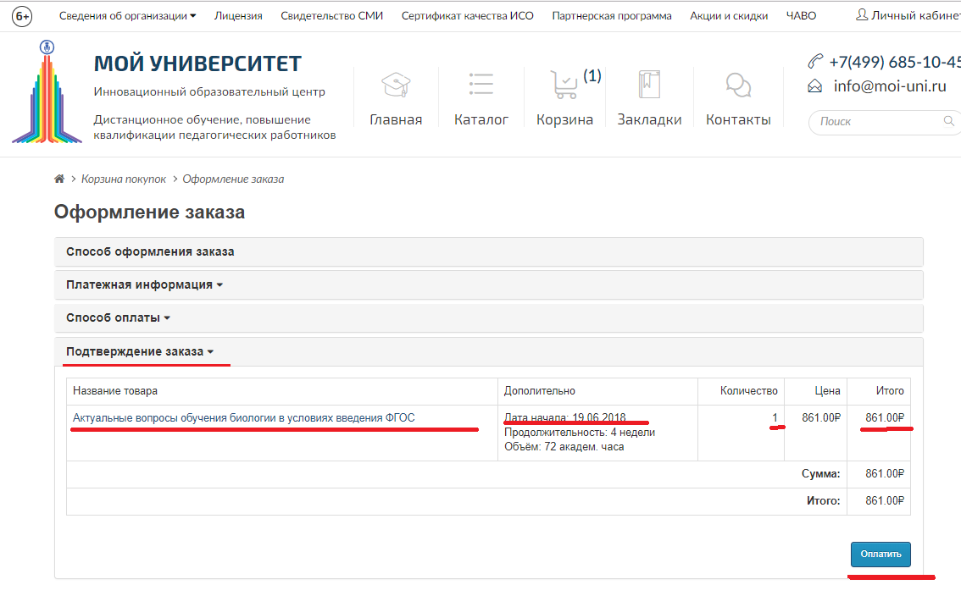Image resolution: width=961 pixels, height=607 pixels.
Task: Open Партнерская программа menu item
Action: pyautogui.click(x=611, y=16)
